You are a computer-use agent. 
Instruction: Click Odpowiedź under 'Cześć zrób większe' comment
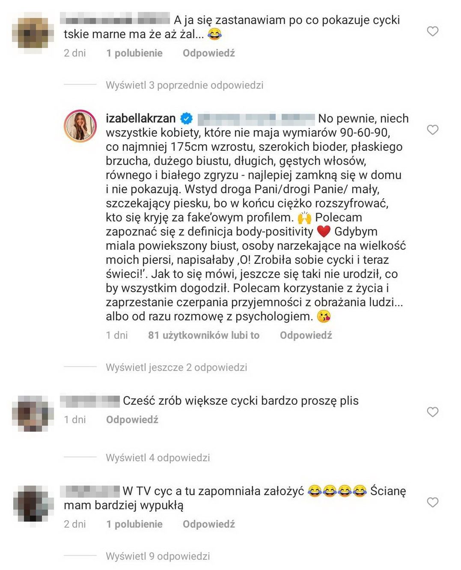click(132, 420)
